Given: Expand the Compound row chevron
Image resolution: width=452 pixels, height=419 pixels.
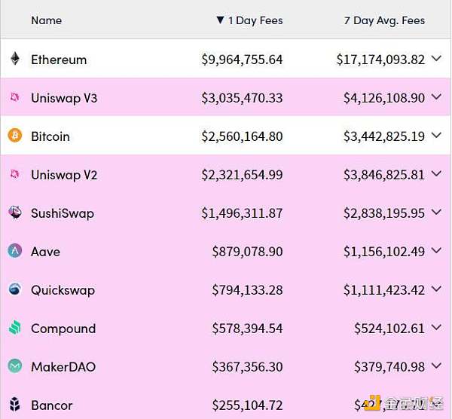Looking at the screenshot, I should (x=437, y=327).
